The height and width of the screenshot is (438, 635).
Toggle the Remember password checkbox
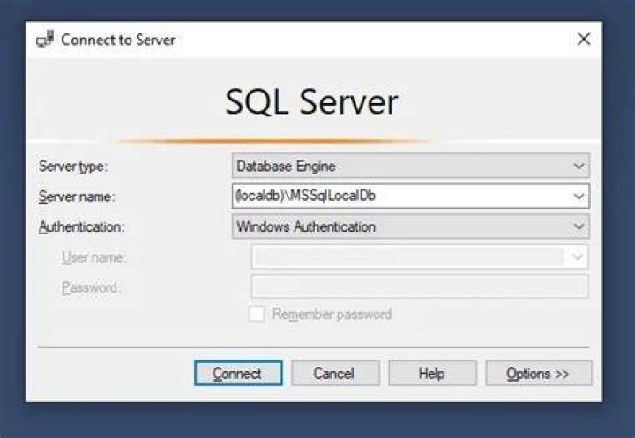[x=257, y=314]
